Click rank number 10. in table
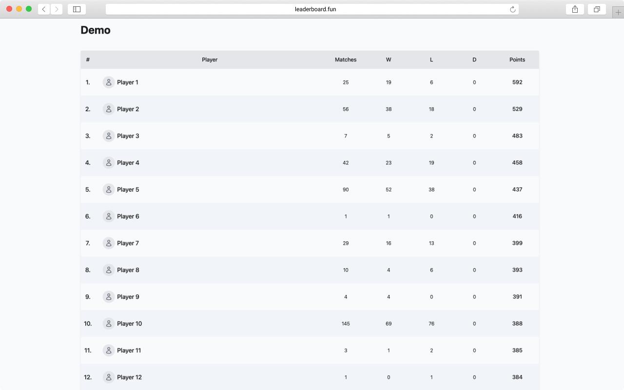This screenshot has width=624, height=390. pyautogui.click(x=88, y=324)
